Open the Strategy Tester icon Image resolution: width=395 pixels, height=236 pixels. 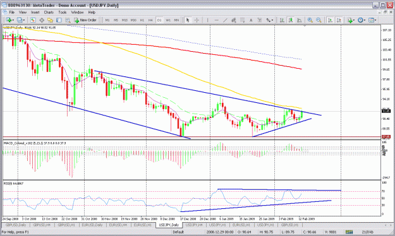click(68, 20)
